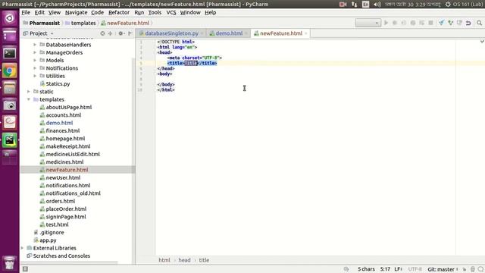
Task: Click the Stop square toolbar icon
Action: 430,23
